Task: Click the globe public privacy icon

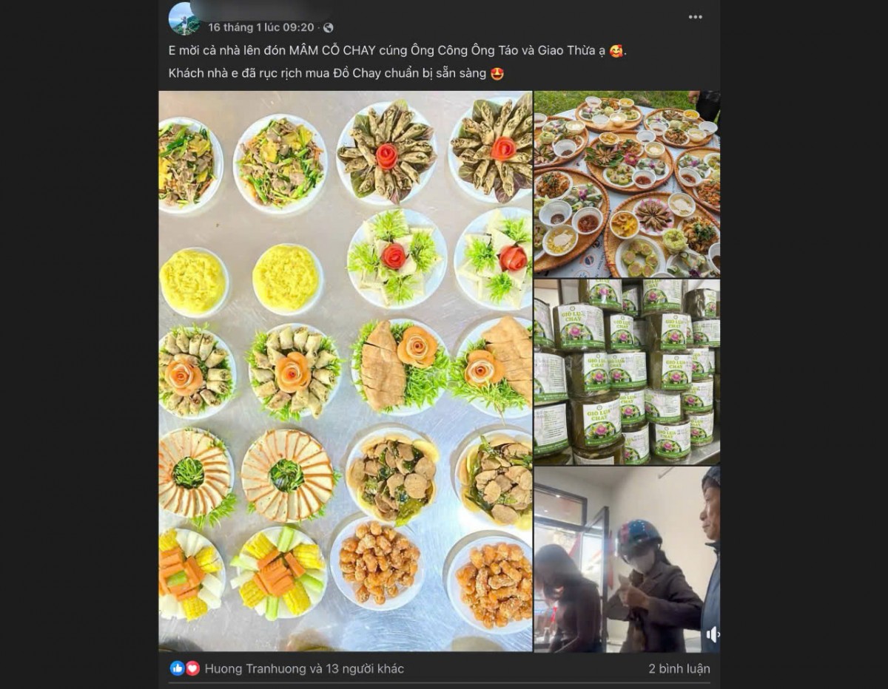Action: coord(328,27)
